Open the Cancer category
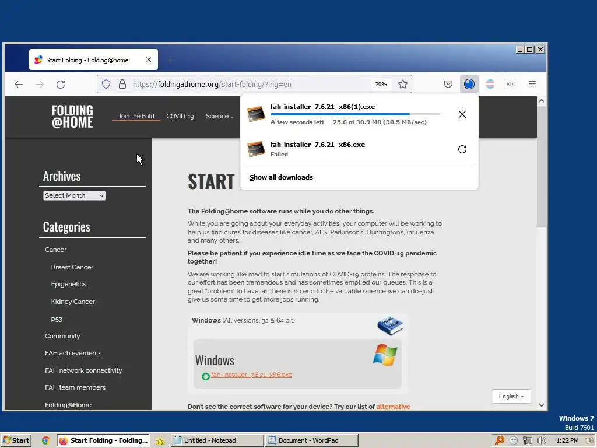 click(x=55, y=250)
